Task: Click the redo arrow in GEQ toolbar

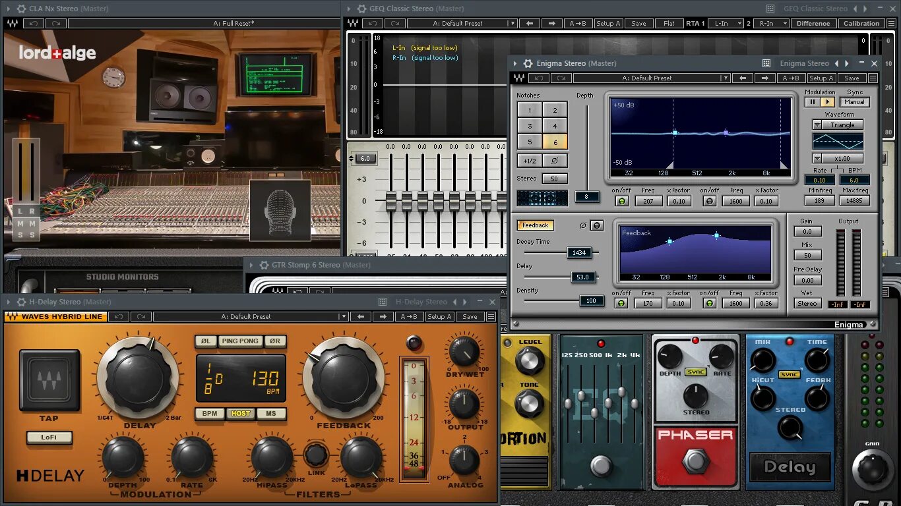Action: [x=394, y=23]
